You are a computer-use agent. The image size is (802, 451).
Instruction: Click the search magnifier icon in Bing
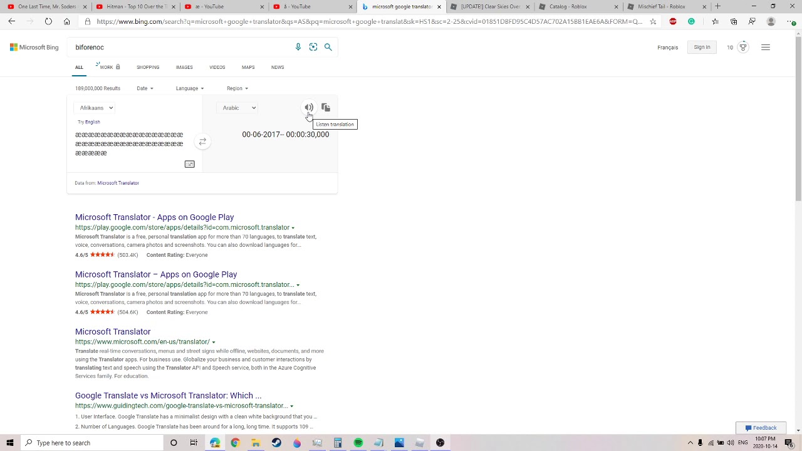(328, 47)
